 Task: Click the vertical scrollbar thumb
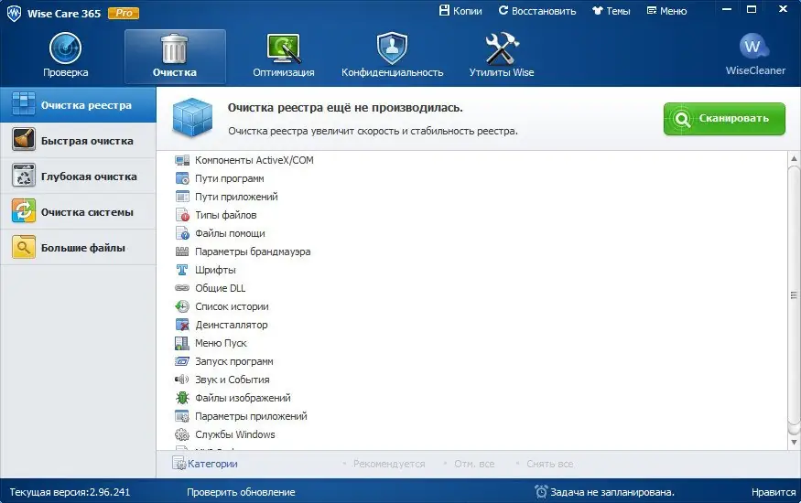point(794,294)
